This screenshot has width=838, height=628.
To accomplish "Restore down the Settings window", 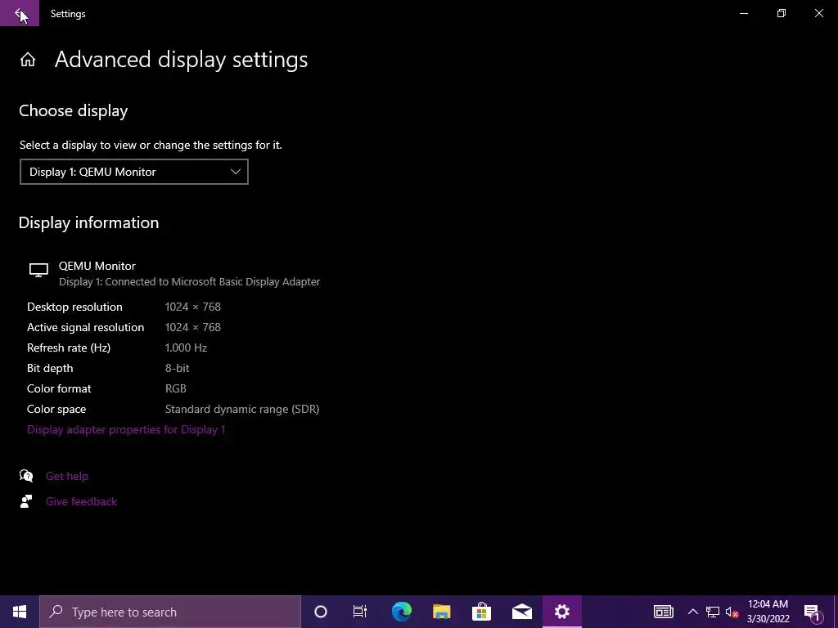I will click(x=782, y=13).
